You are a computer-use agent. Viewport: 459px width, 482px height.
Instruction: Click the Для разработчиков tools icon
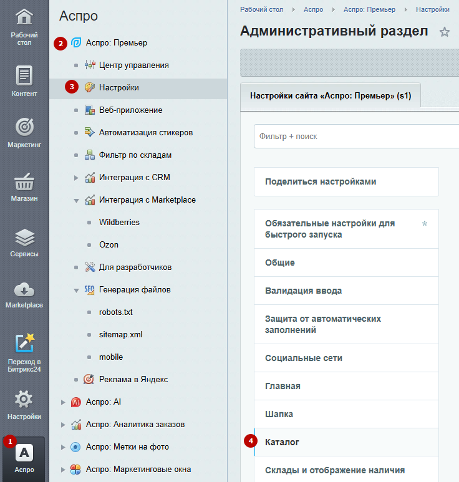(x=90, y=267)
